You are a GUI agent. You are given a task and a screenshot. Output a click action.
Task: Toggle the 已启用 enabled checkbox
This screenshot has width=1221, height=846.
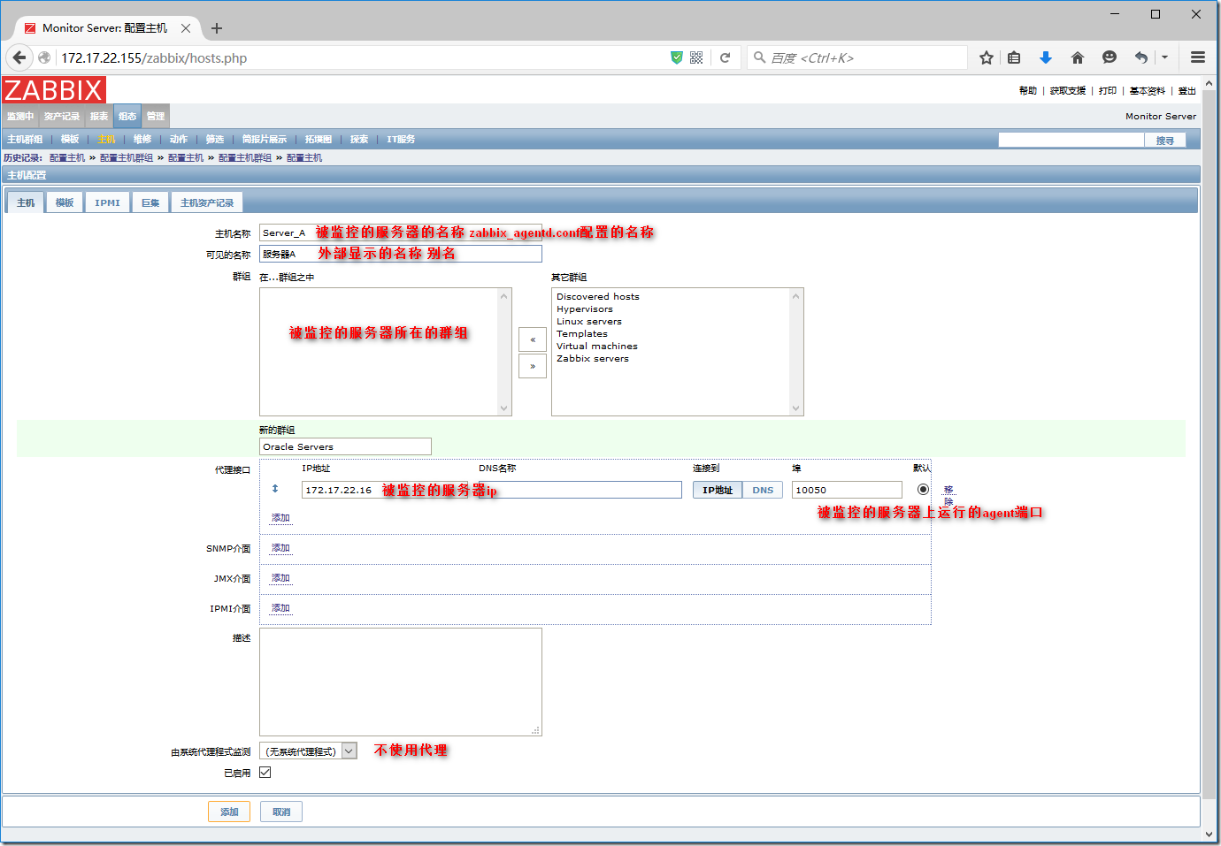(x=265, y=772)
